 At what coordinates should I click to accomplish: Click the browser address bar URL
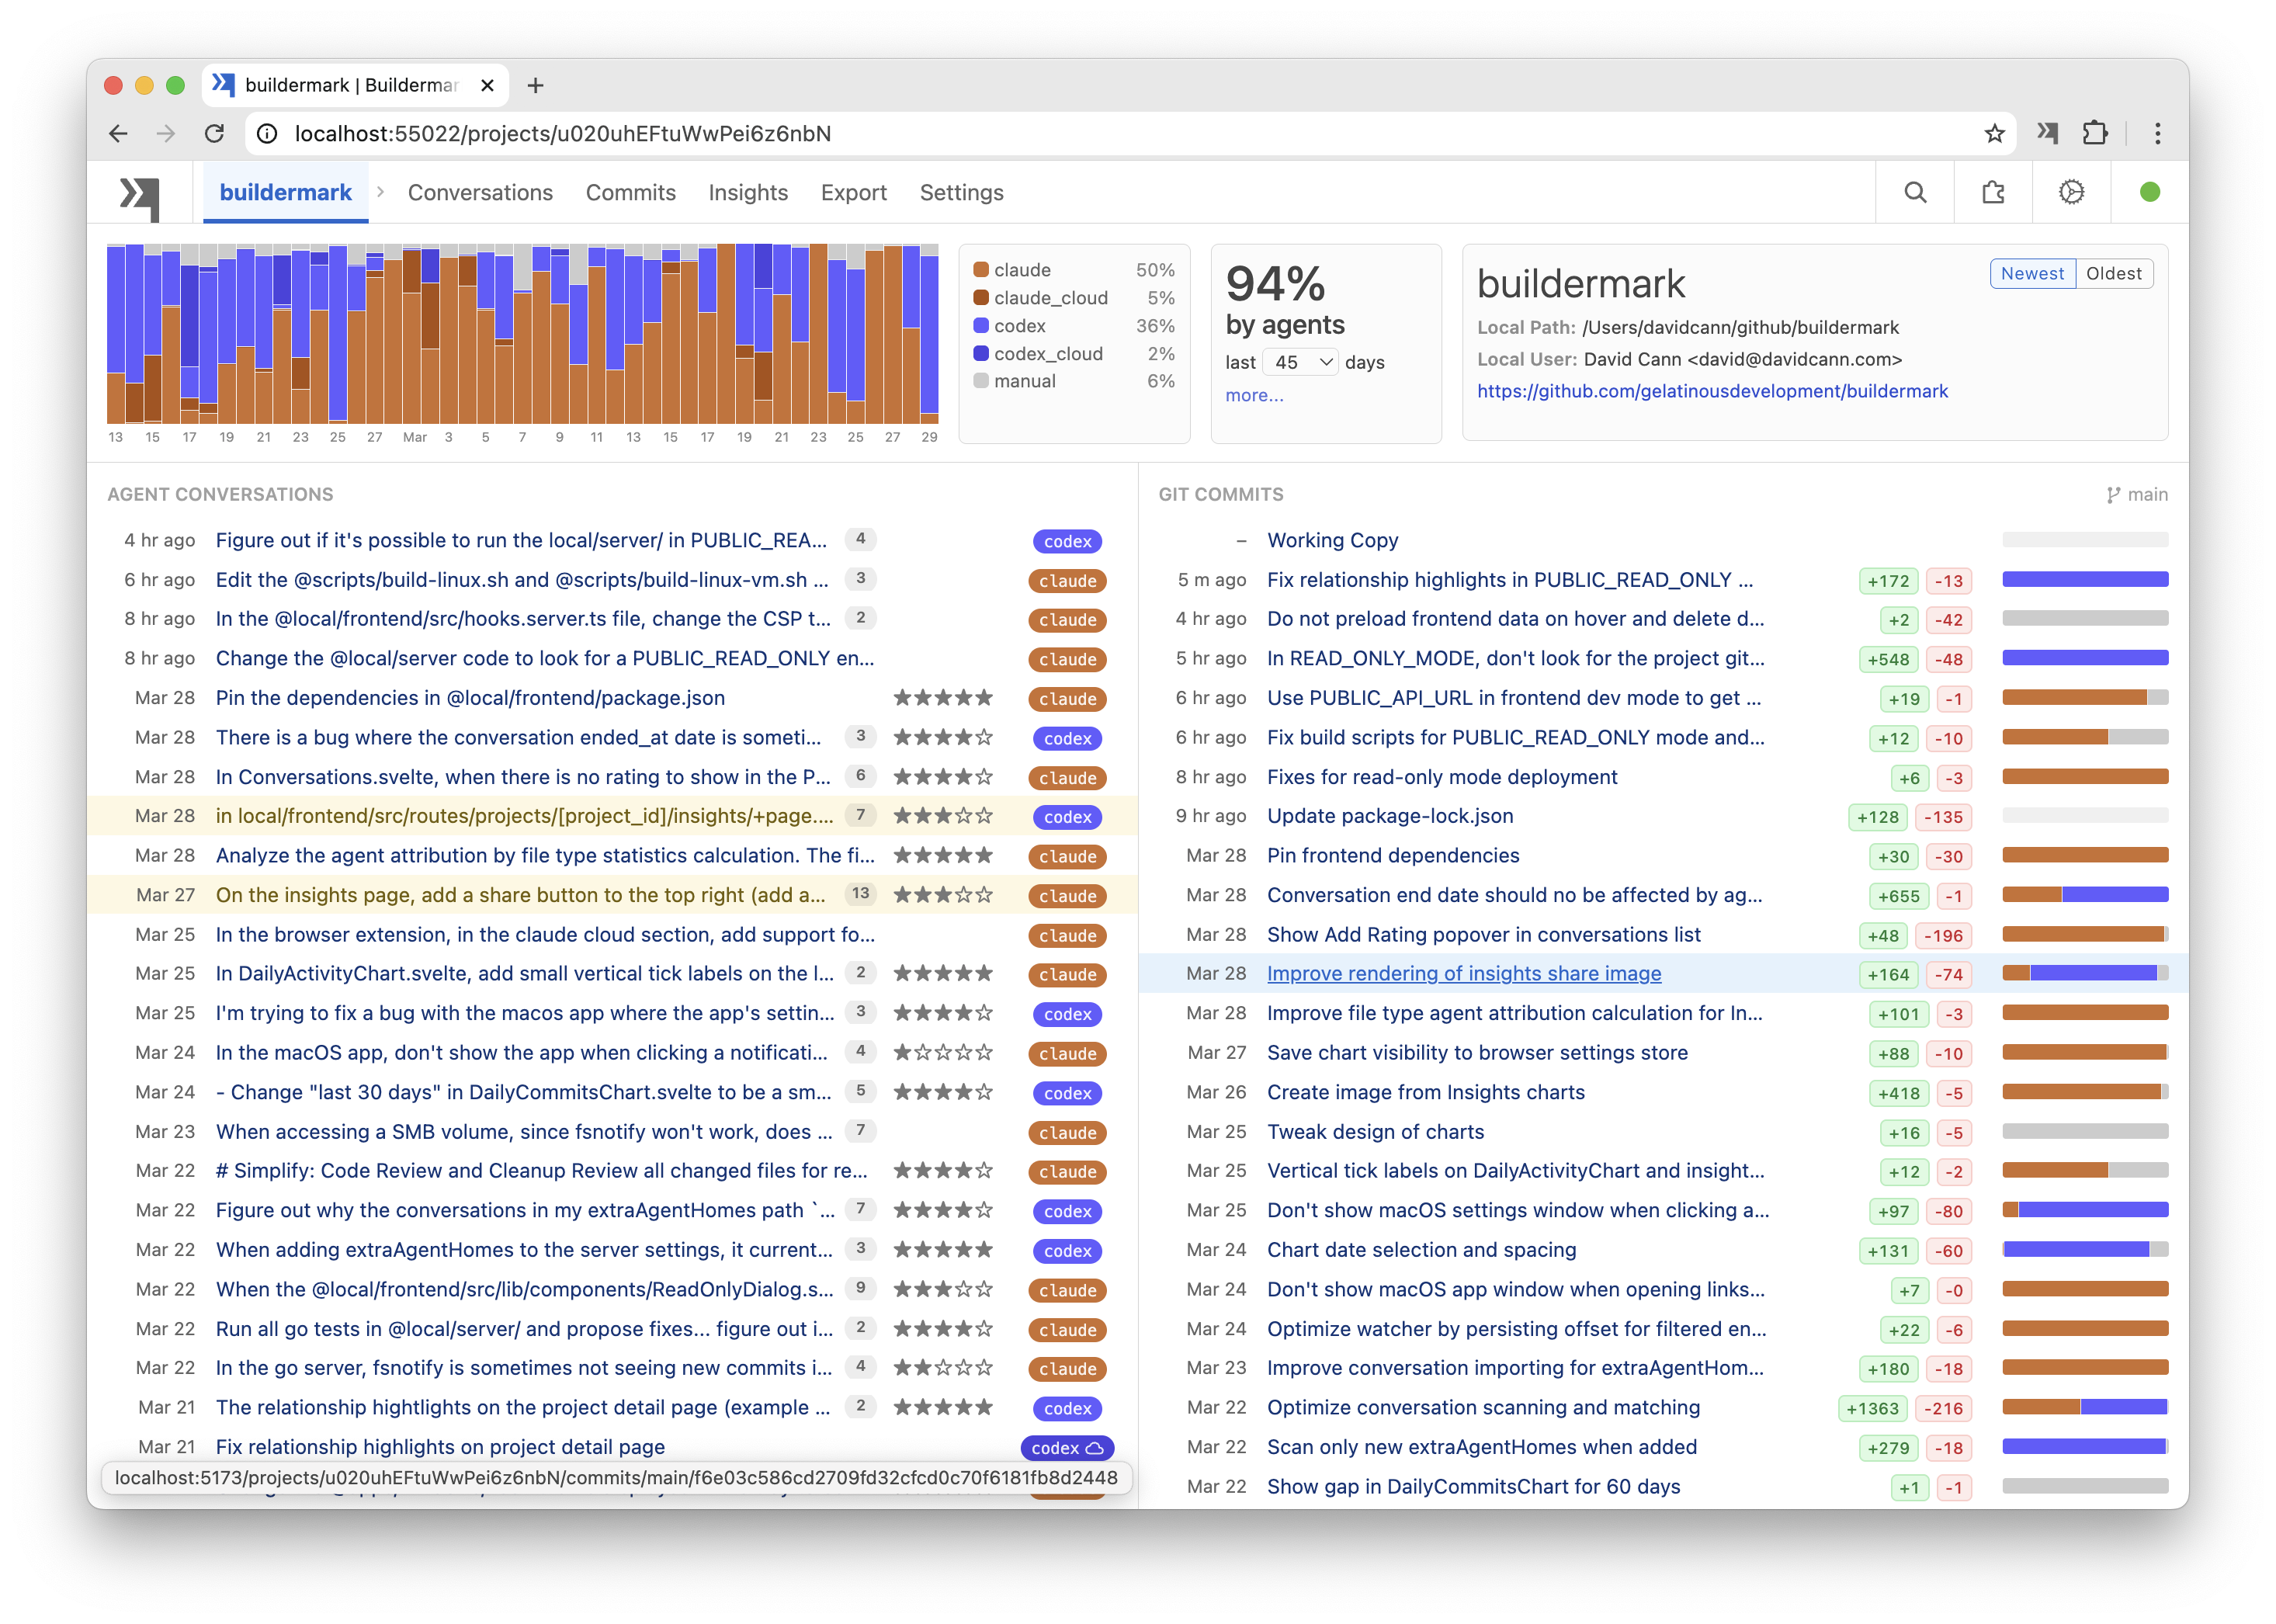(562, 133)
